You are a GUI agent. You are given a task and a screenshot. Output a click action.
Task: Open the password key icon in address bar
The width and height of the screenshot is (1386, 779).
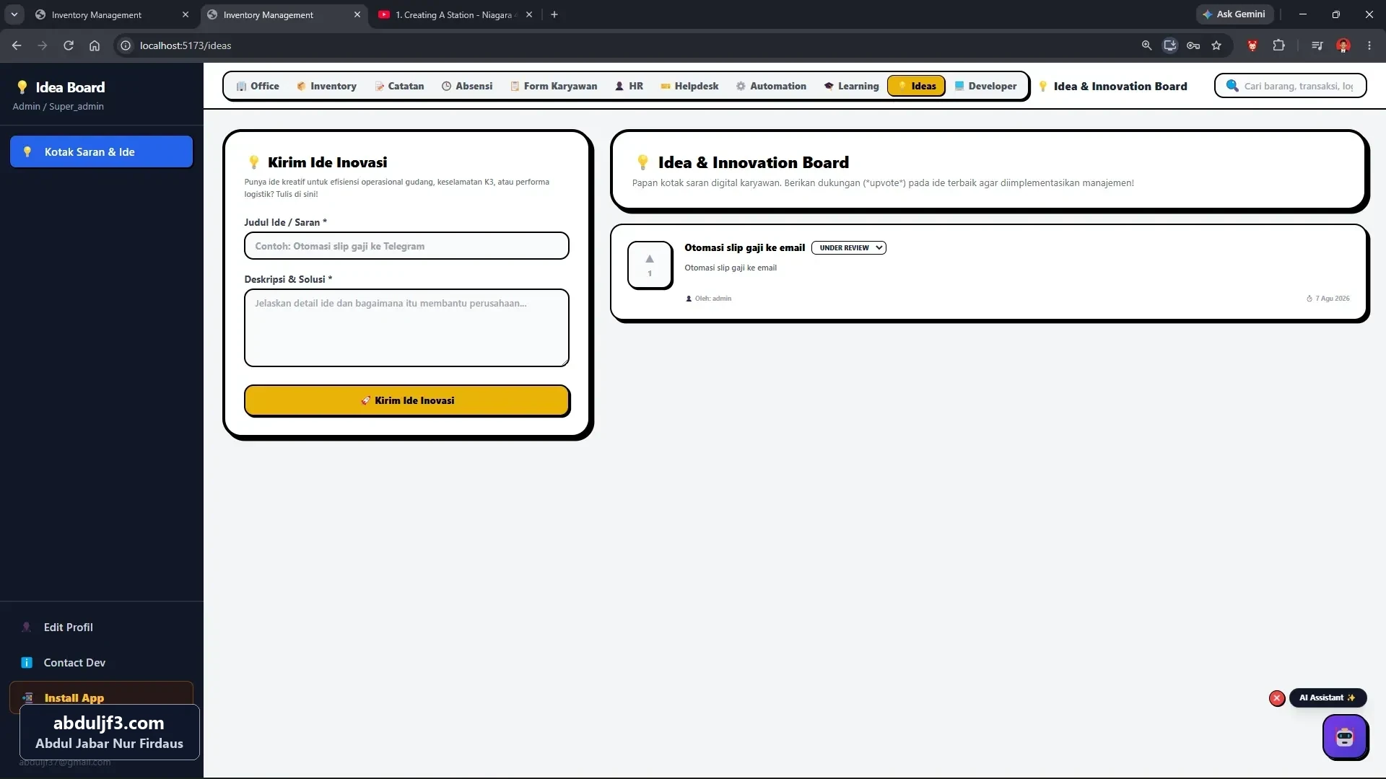pos(1193,45)
